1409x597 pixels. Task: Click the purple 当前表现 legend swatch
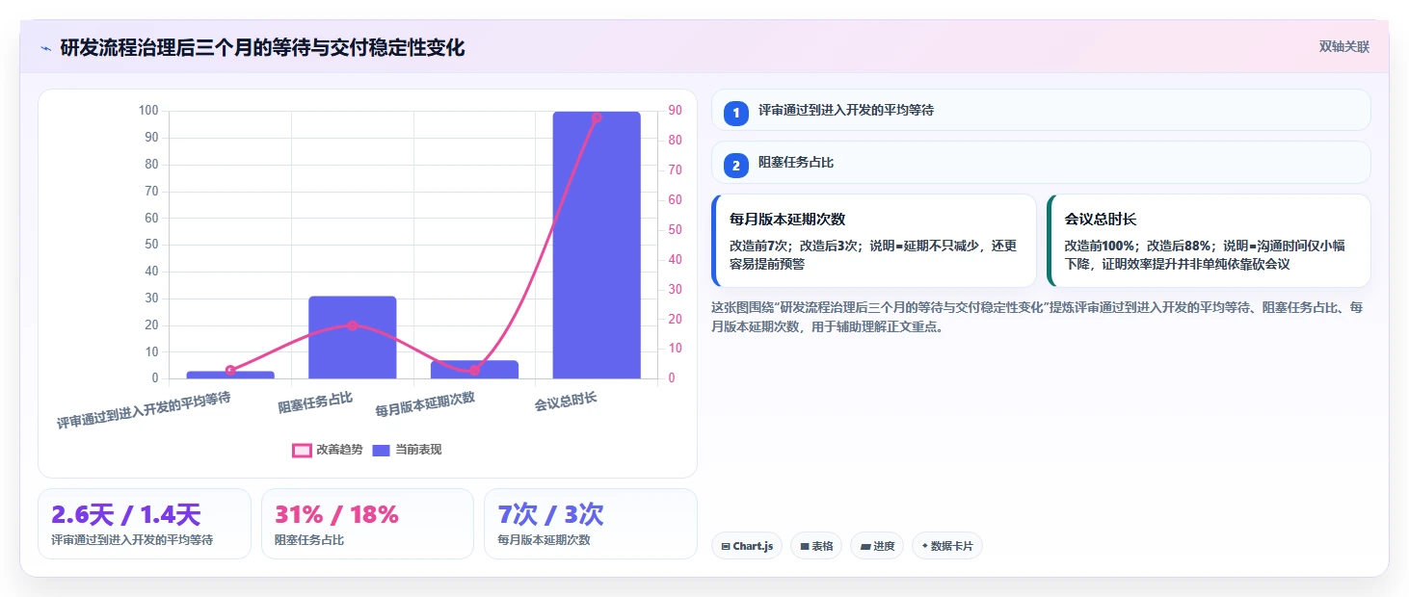382,450
